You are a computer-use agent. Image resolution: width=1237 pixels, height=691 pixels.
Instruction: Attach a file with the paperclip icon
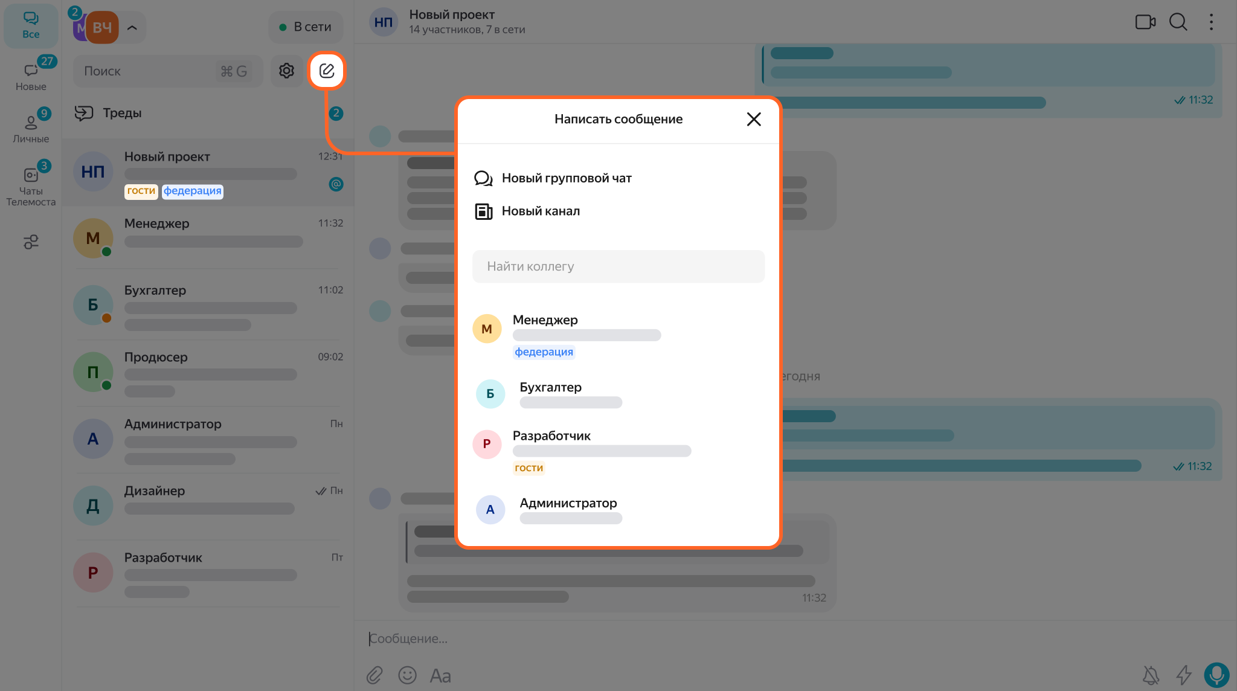tap(374, 675)
